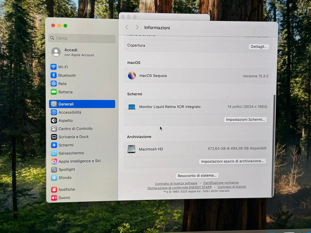Click the Macintosh HD drive icon
Viewport: 311px width, 233px height.
[131, 149]
